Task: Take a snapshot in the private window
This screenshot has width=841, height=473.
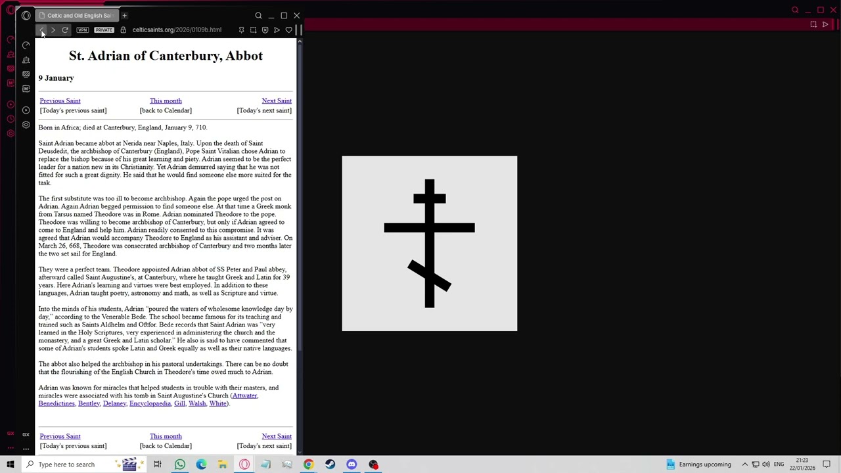Action: [253, 30]
